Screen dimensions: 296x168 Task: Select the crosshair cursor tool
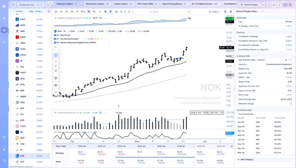(x=56, y=55)
